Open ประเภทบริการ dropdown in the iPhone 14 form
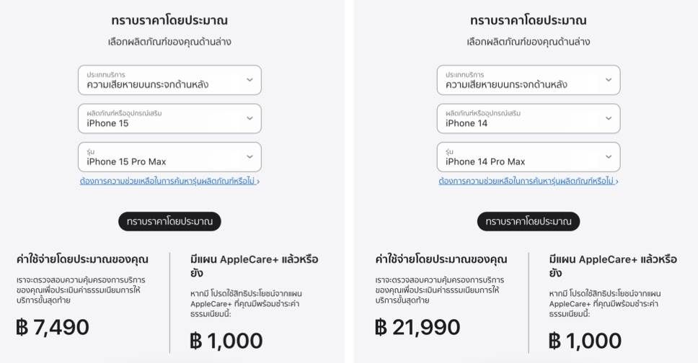This screenshot has width=698, height=363. (528, 80)
